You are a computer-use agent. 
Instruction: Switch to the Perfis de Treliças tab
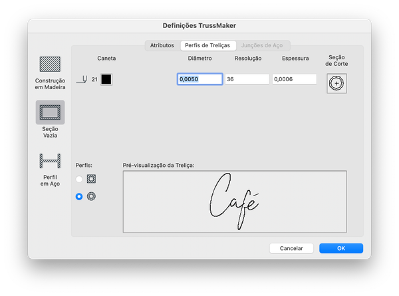coord(207,45)
